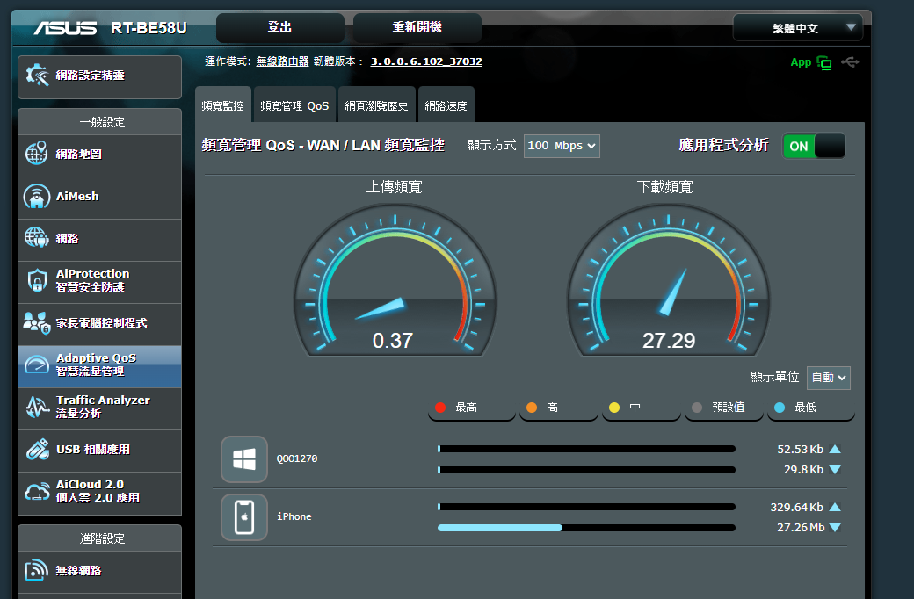This screenshot has height=599, width=914.
Task: Click the 家長電腦控制程式 family icon
Action: tap(36, 323)
